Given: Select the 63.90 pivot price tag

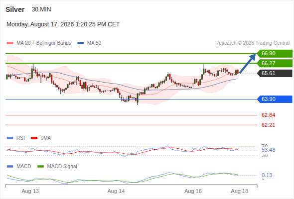Looking at the screenshot, I should point(274,99).
